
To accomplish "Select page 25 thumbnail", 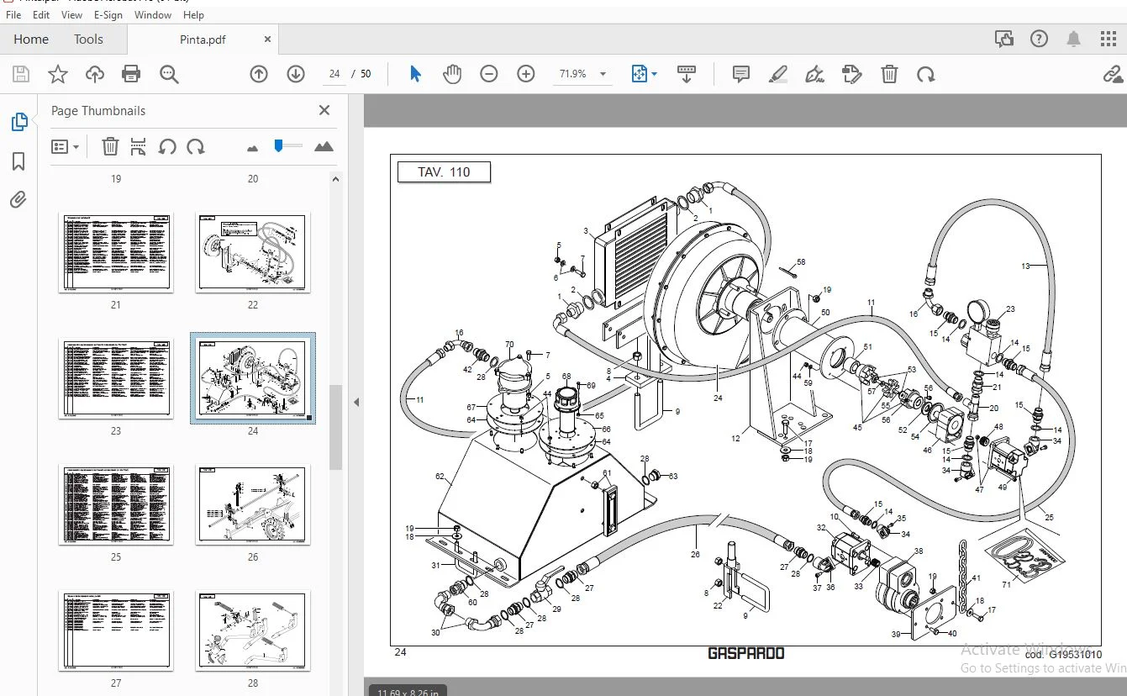I will [116, 504].
